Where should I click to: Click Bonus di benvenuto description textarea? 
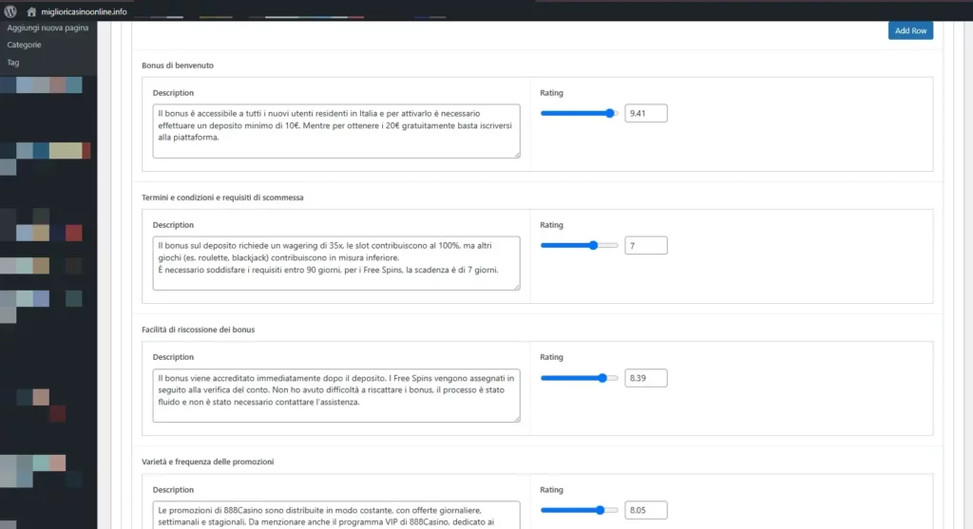pos(336,131)
